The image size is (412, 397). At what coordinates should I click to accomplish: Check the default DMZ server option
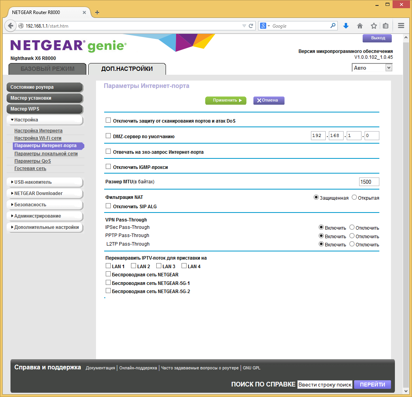tap(108, 136)
